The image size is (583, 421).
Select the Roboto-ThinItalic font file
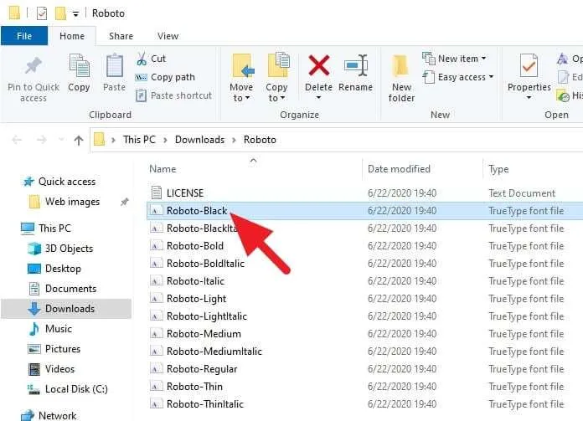[x=205, y=404]
